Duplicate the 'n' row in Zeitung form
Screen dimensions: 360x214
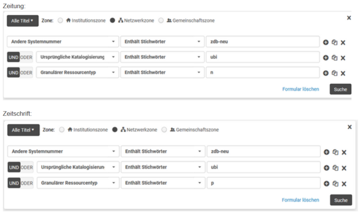pos(335,73)
